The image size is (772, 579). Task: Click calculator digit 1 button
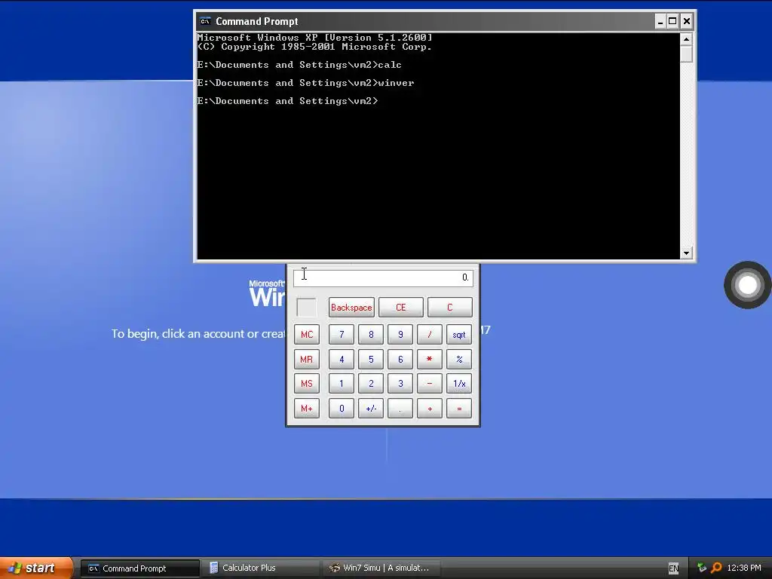click(x=342, y=384)
